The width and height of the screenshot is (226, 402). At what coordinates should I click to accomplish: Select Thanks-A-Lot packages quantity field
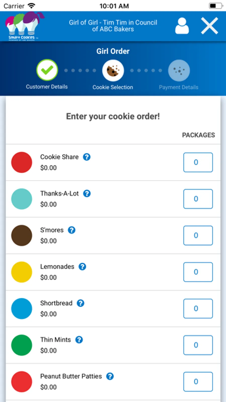(198, 199)
